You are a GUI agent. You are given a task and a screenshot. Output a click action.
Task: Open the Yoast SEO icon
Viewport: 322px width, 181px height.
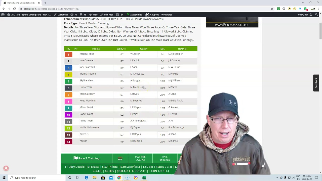point(117,15)
